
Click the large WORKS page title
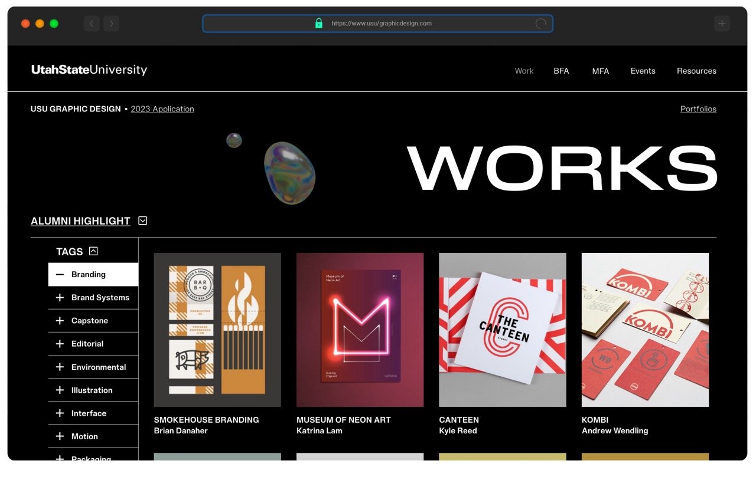click(x=562, y=168)
